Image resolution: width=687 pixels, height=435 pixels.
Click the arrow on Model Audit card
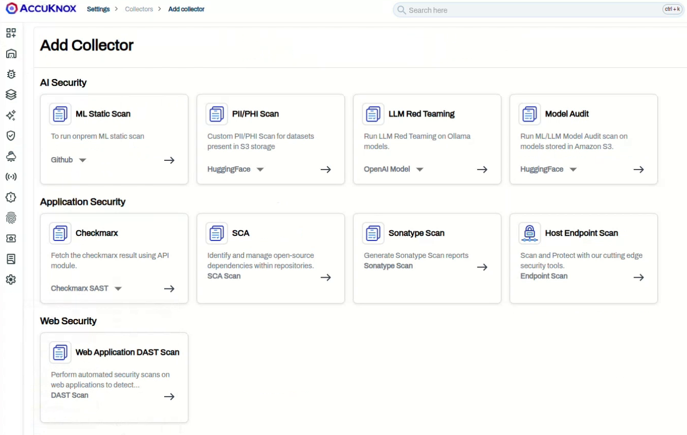point(638,170)
